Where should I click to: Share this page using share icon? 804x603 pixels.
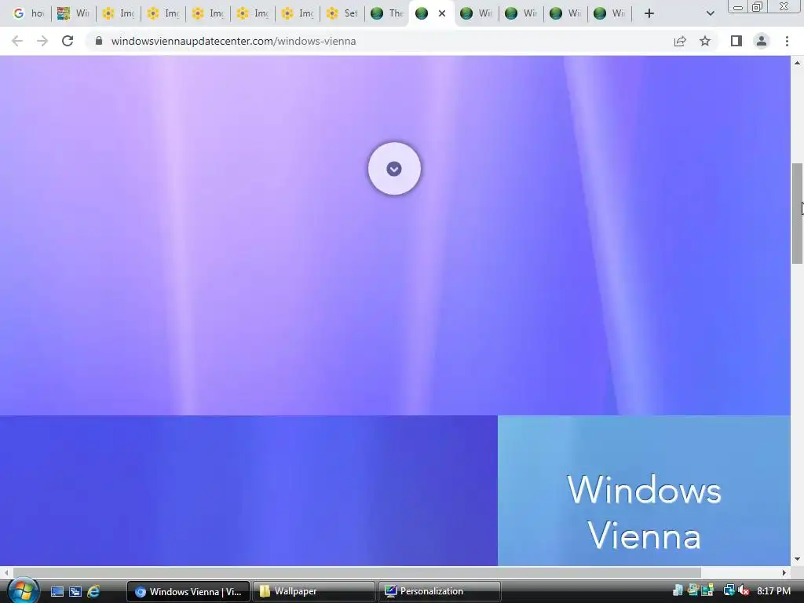point(679,41)
